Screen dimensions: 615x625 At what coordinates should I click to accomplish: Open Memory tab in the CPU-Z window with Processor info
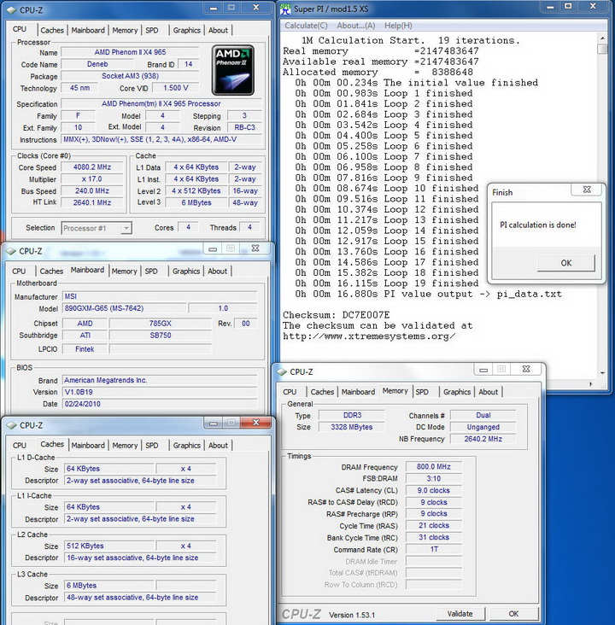pyautogui.click(x=125, y=30)
